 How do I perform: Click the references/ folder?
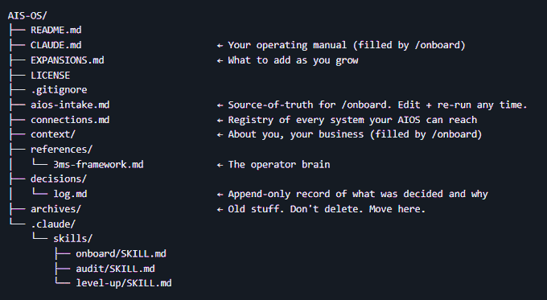[x=61, y=150]
